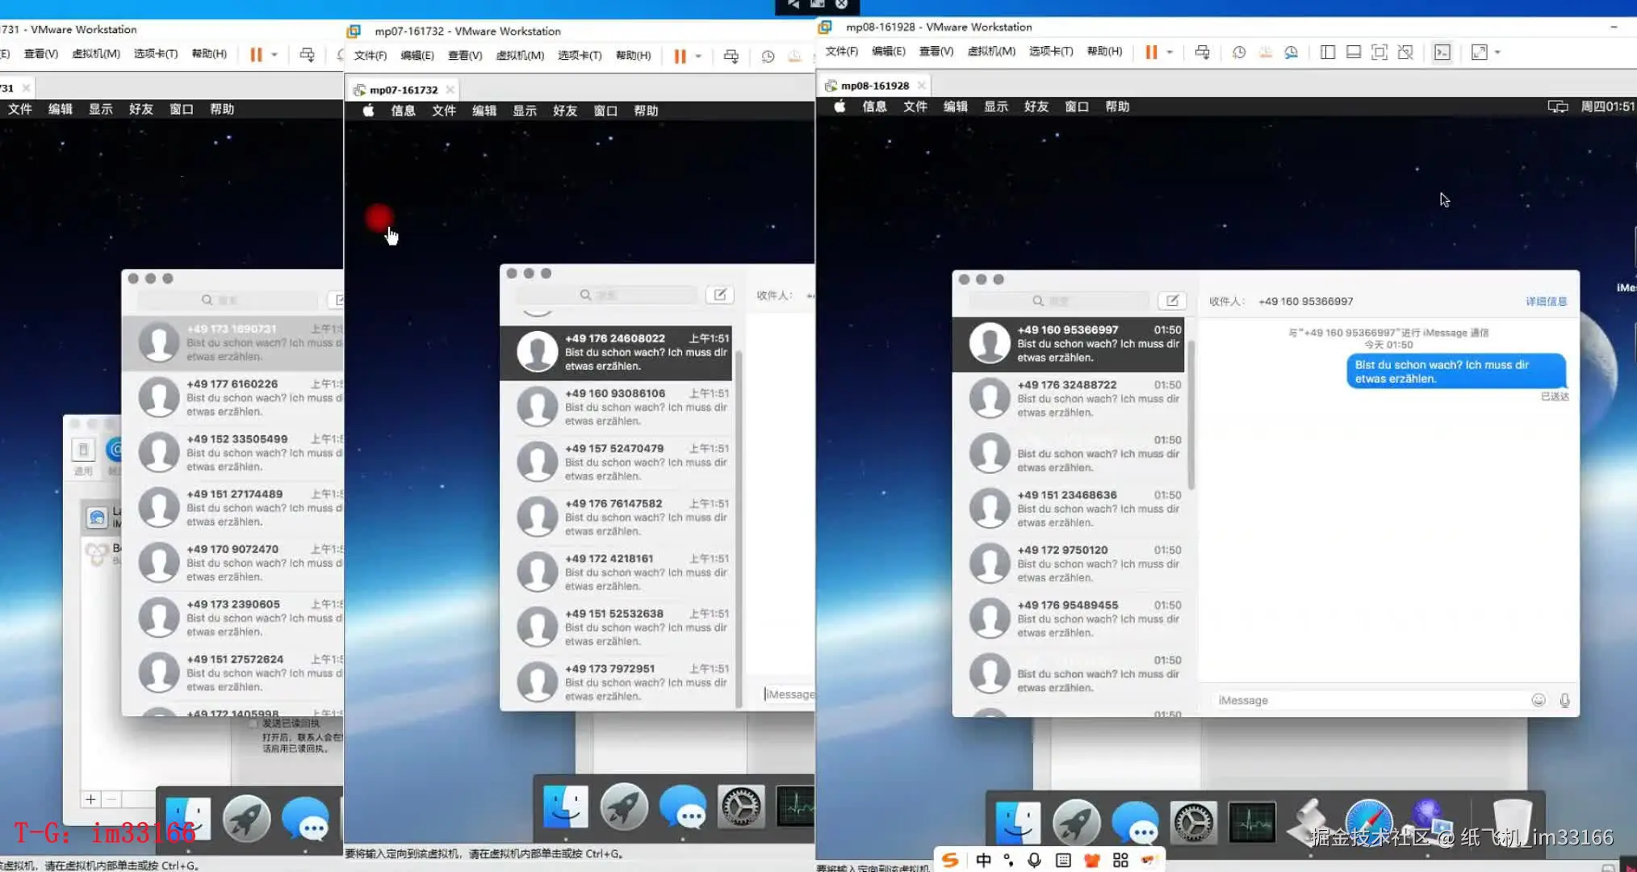Screen dimensions: 1637x872
Task: Open 虚拟机(M) menu in mp08 VMware window
Action: tap(991, 52)
